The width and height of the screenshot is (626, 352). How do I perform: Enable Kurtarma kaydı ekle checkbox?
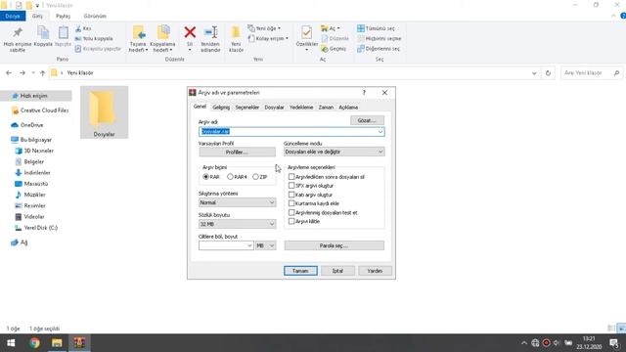[291, 203]
